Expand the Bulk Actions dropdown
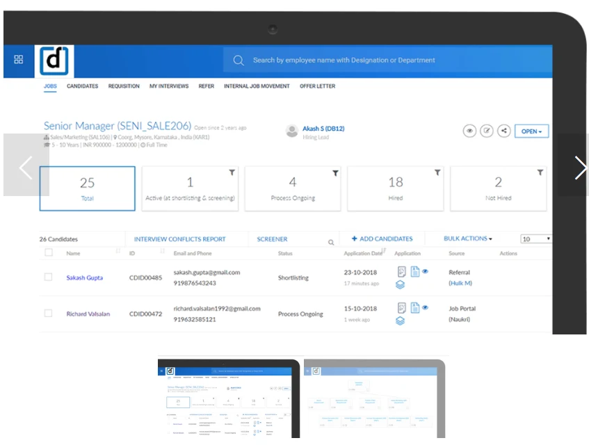589x445 pixels. 467,238
